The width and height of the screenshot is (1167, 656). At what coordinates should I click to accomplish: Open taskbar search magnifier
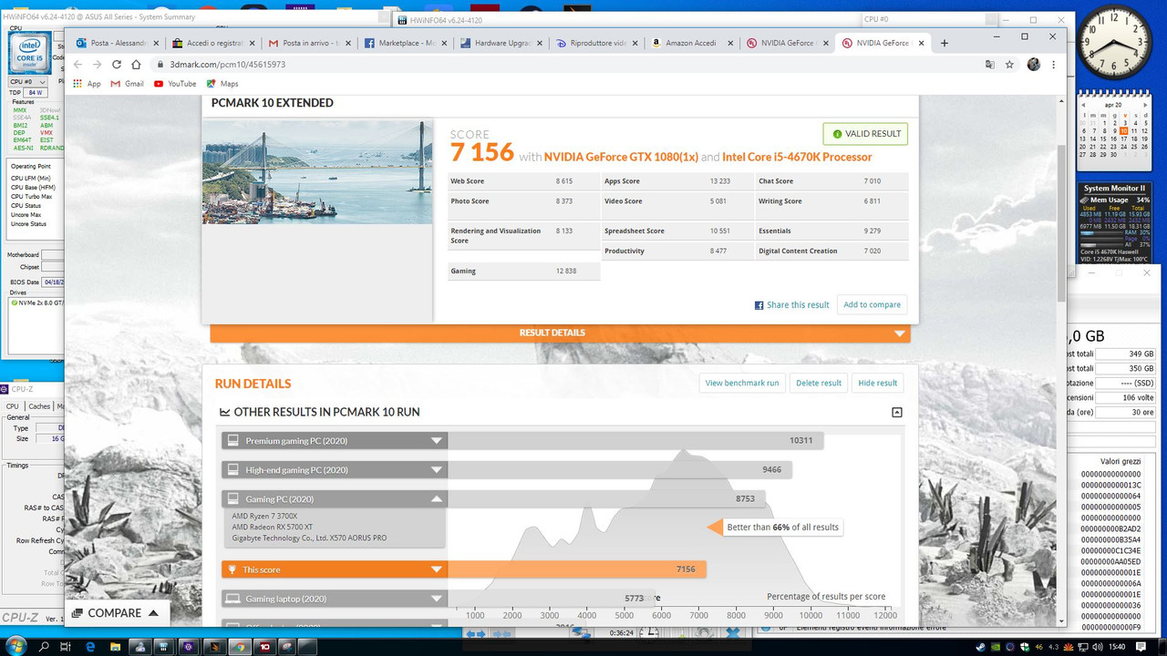point(43,646)
